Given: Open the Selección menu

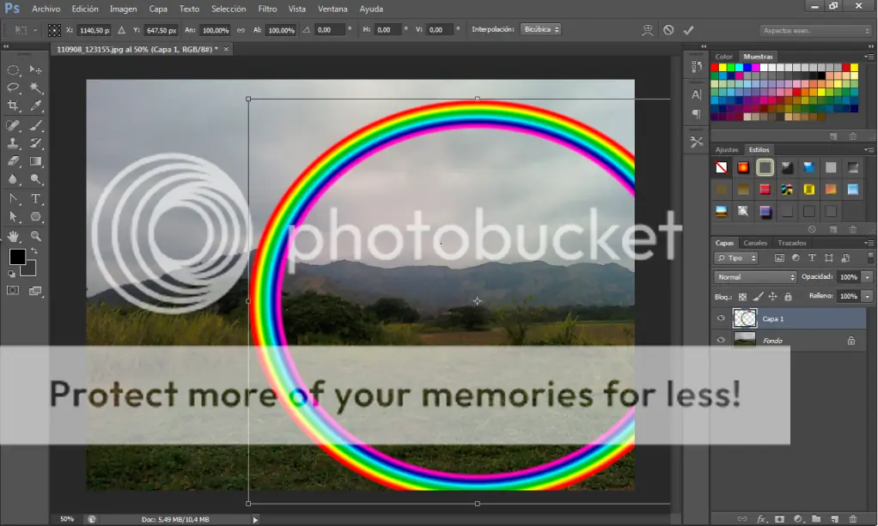Looking at the screenshot, I should tap(229, 9).
